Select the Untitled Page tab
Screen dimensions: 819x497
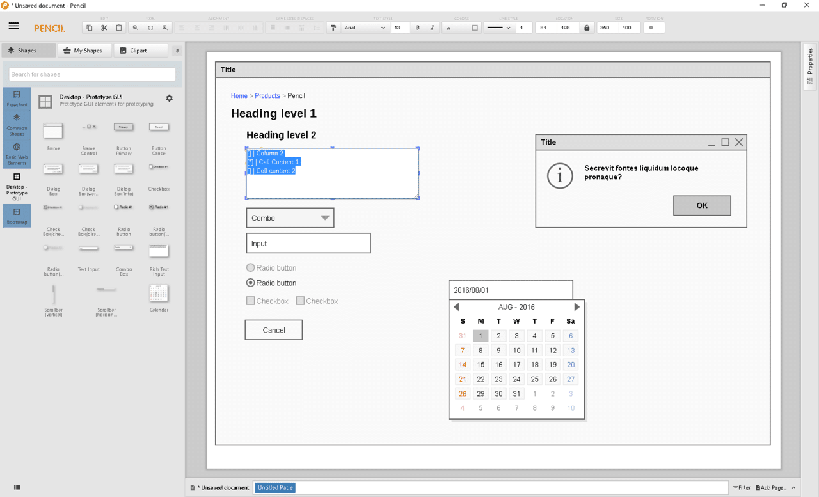tap(275, 487)
